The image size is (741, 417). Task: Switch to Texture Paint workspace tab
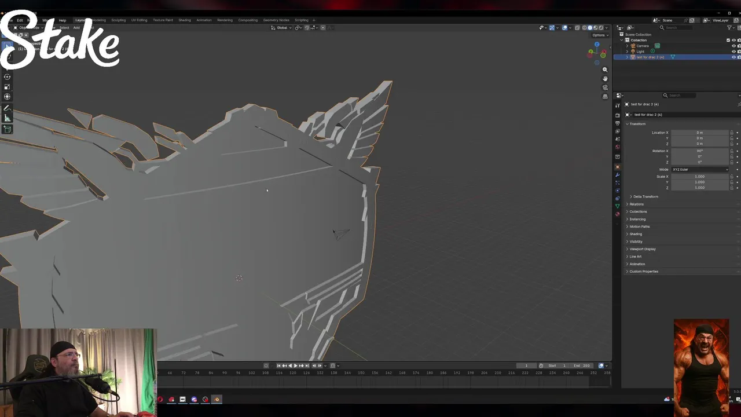(x=163, y=20)
